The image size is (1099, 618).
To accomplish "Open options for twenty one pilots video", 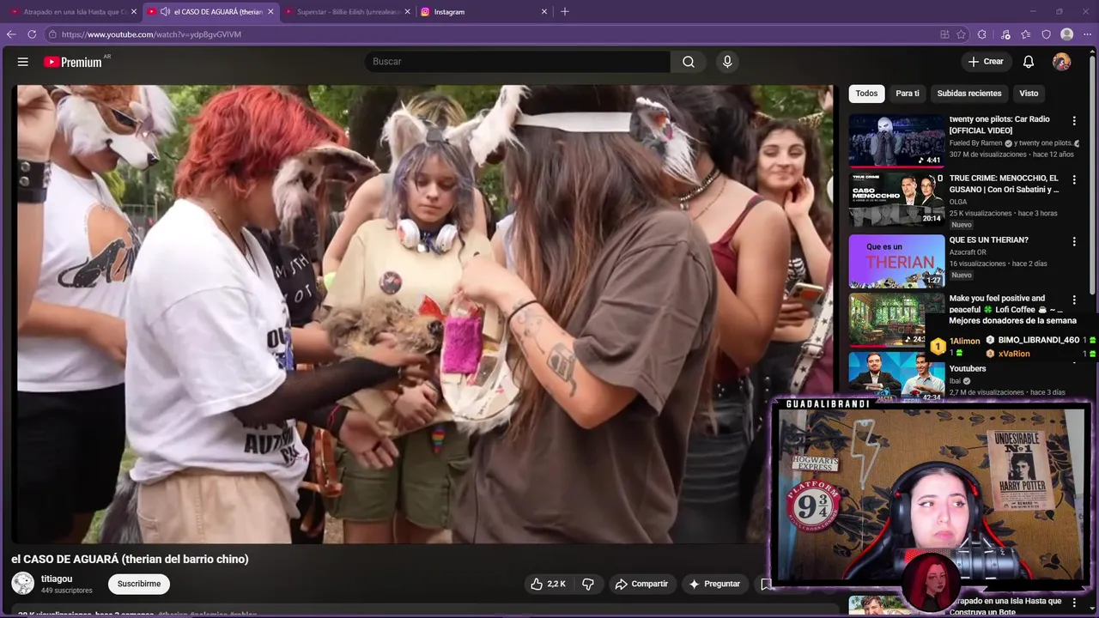I will [x=1074, y=121].
